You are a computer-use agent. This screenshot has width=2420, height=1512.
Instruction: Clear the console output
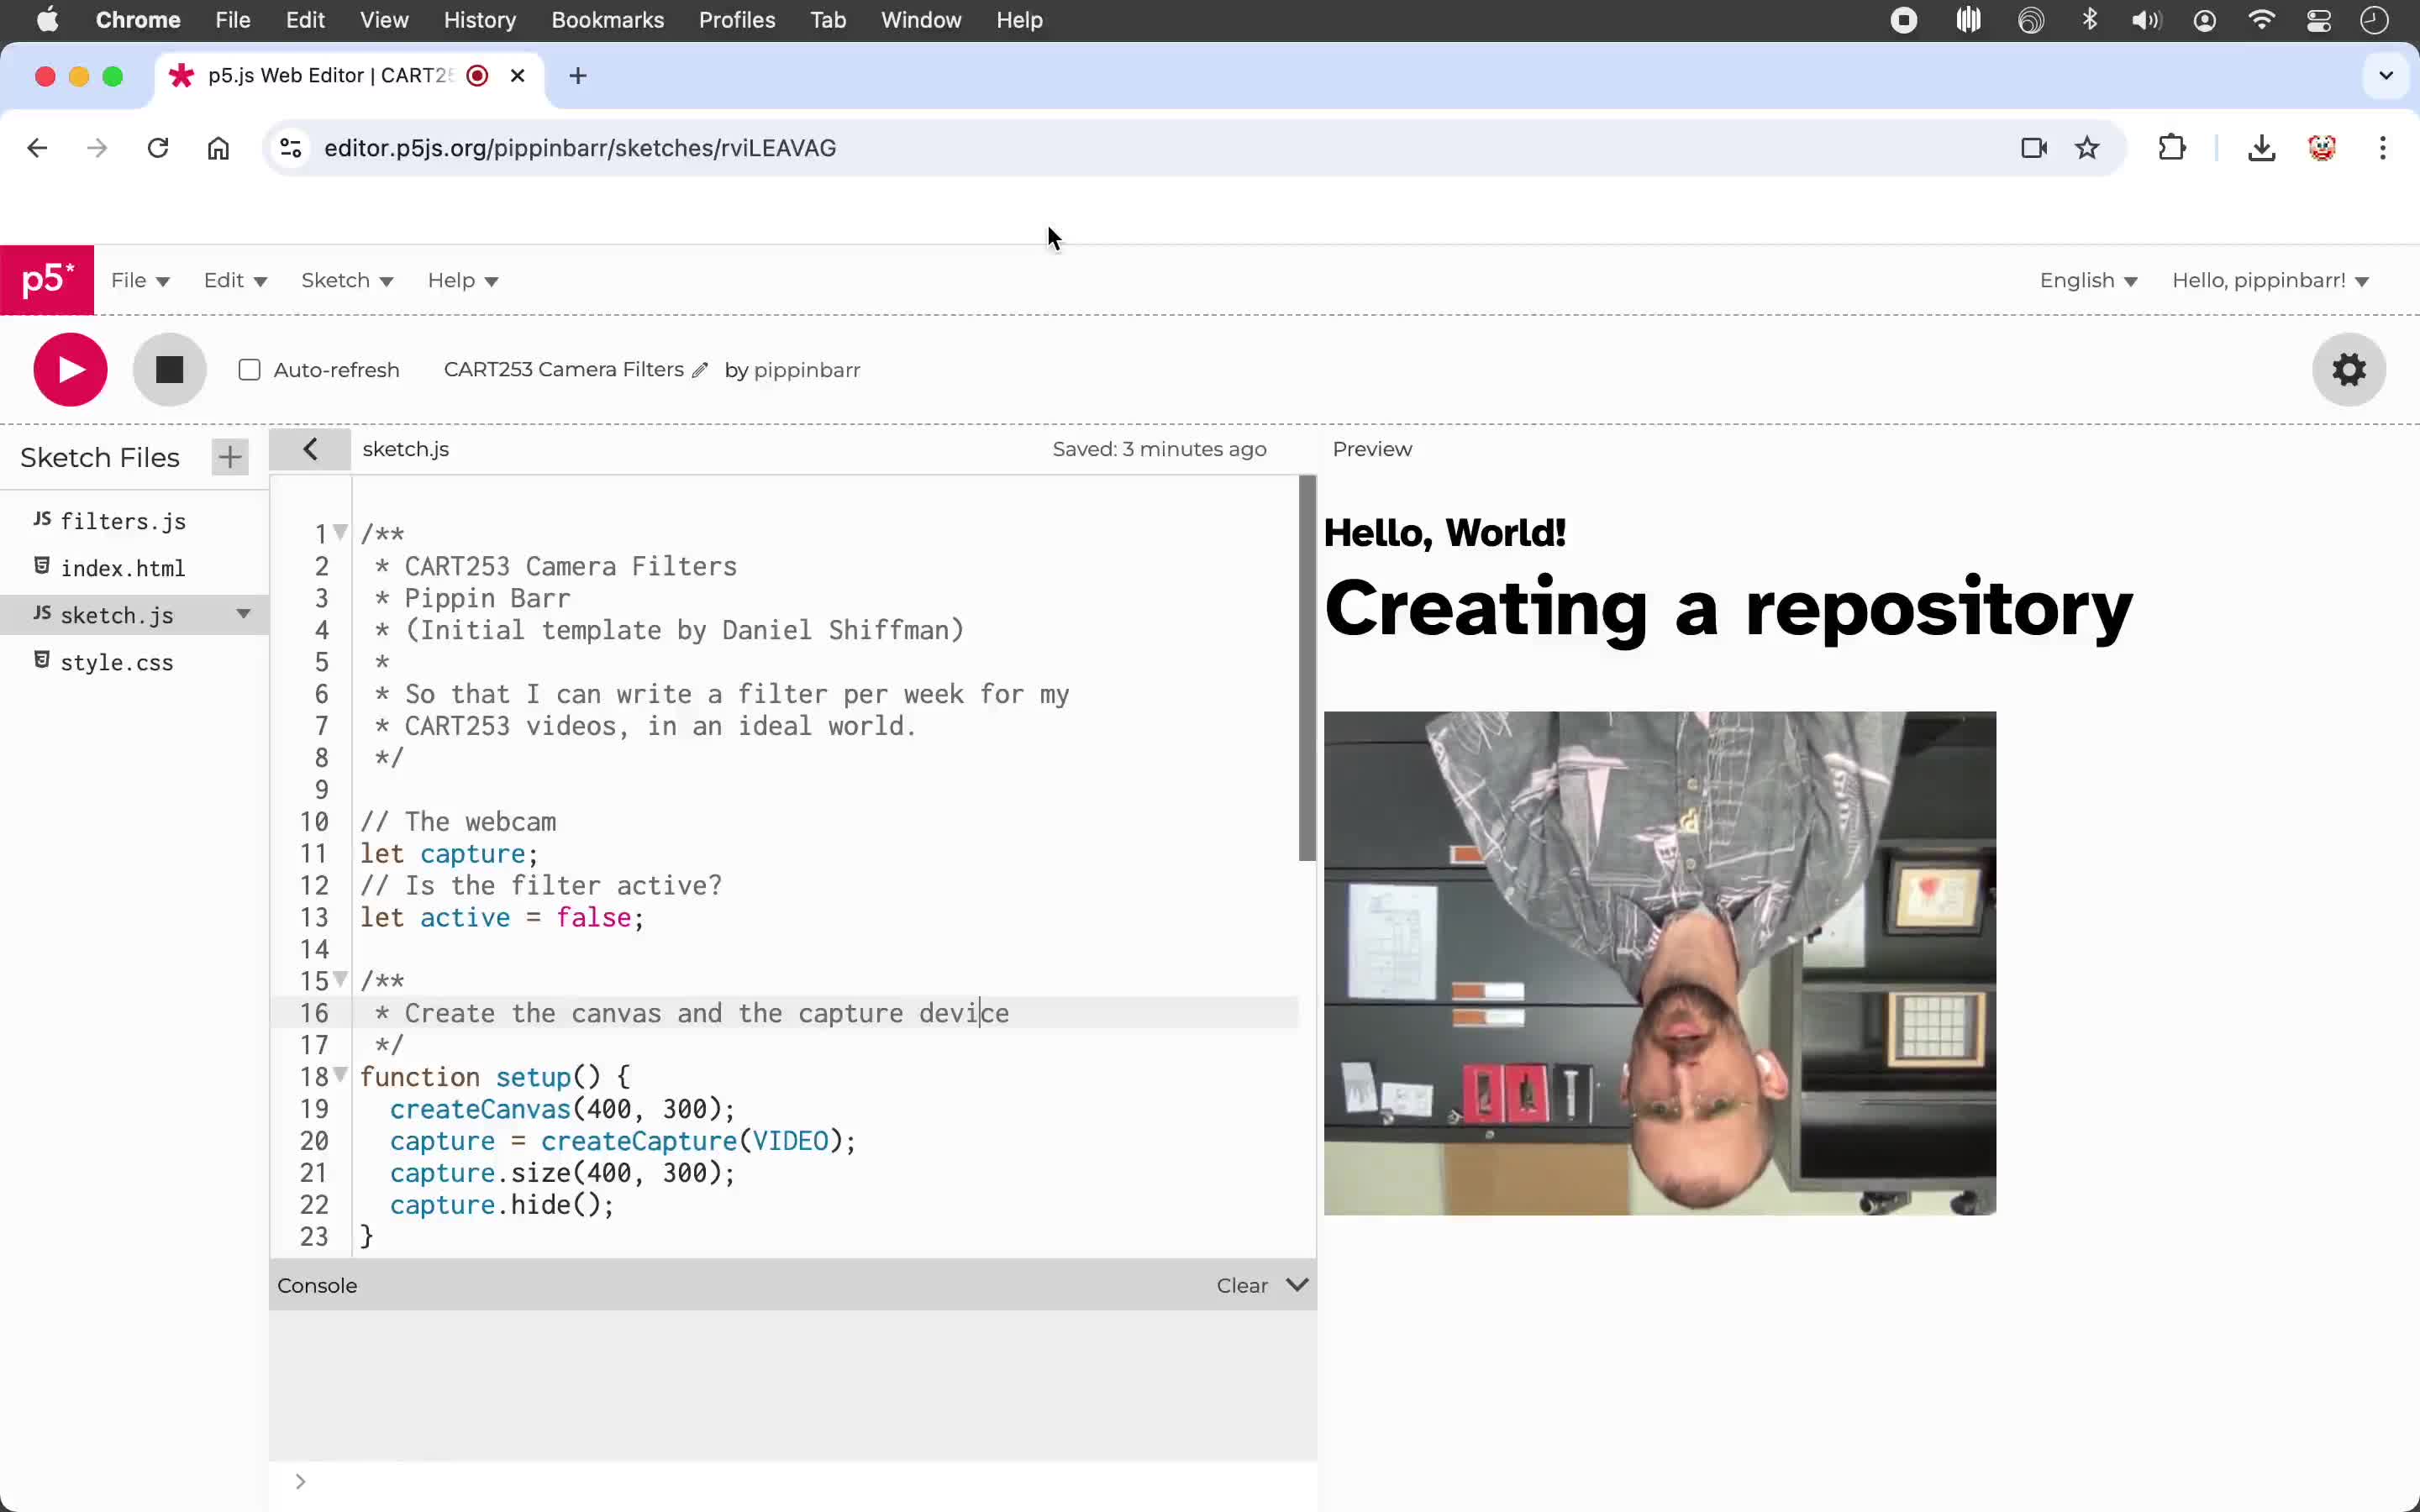[x=1242, y=1286]
